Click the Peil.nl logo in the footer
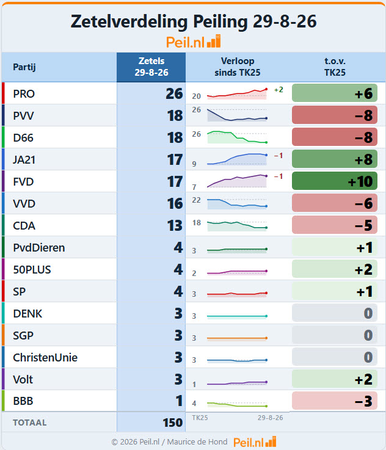The height and width of the screenshot is (450, 386). [255, 442]
